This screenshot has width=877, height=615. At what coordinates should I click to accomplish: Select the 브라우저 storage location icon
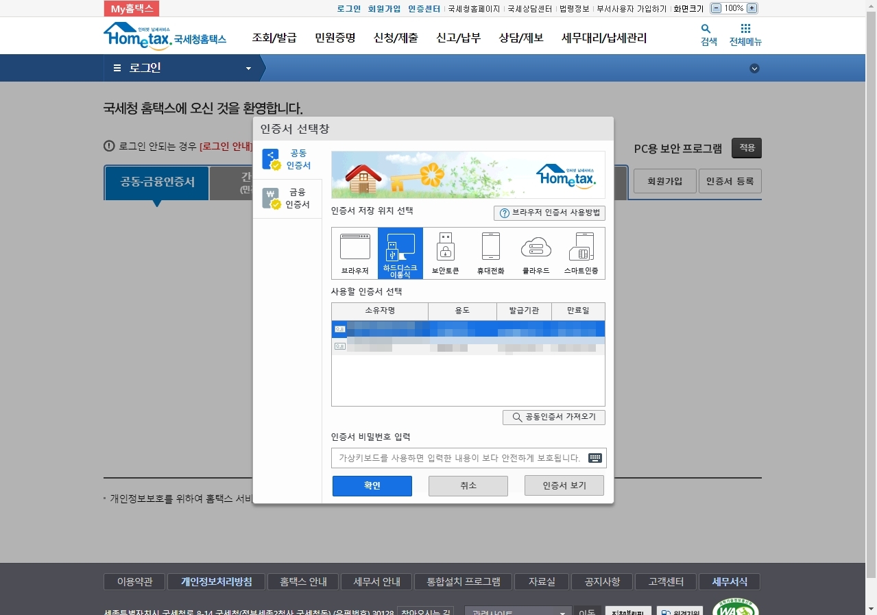coord(355,253)
